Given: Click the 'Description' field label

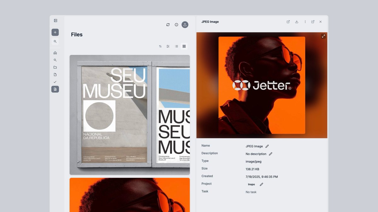Looking at the screenshot, I should click(x=210, y=153).
